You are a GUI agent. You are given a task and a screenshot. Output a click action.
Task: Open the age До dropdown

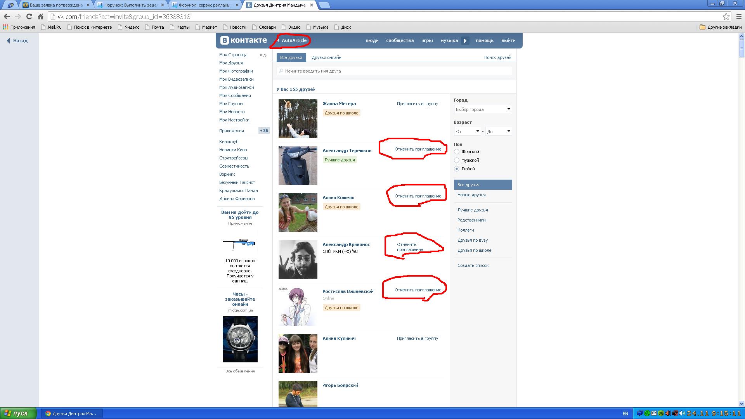[498, 132]
